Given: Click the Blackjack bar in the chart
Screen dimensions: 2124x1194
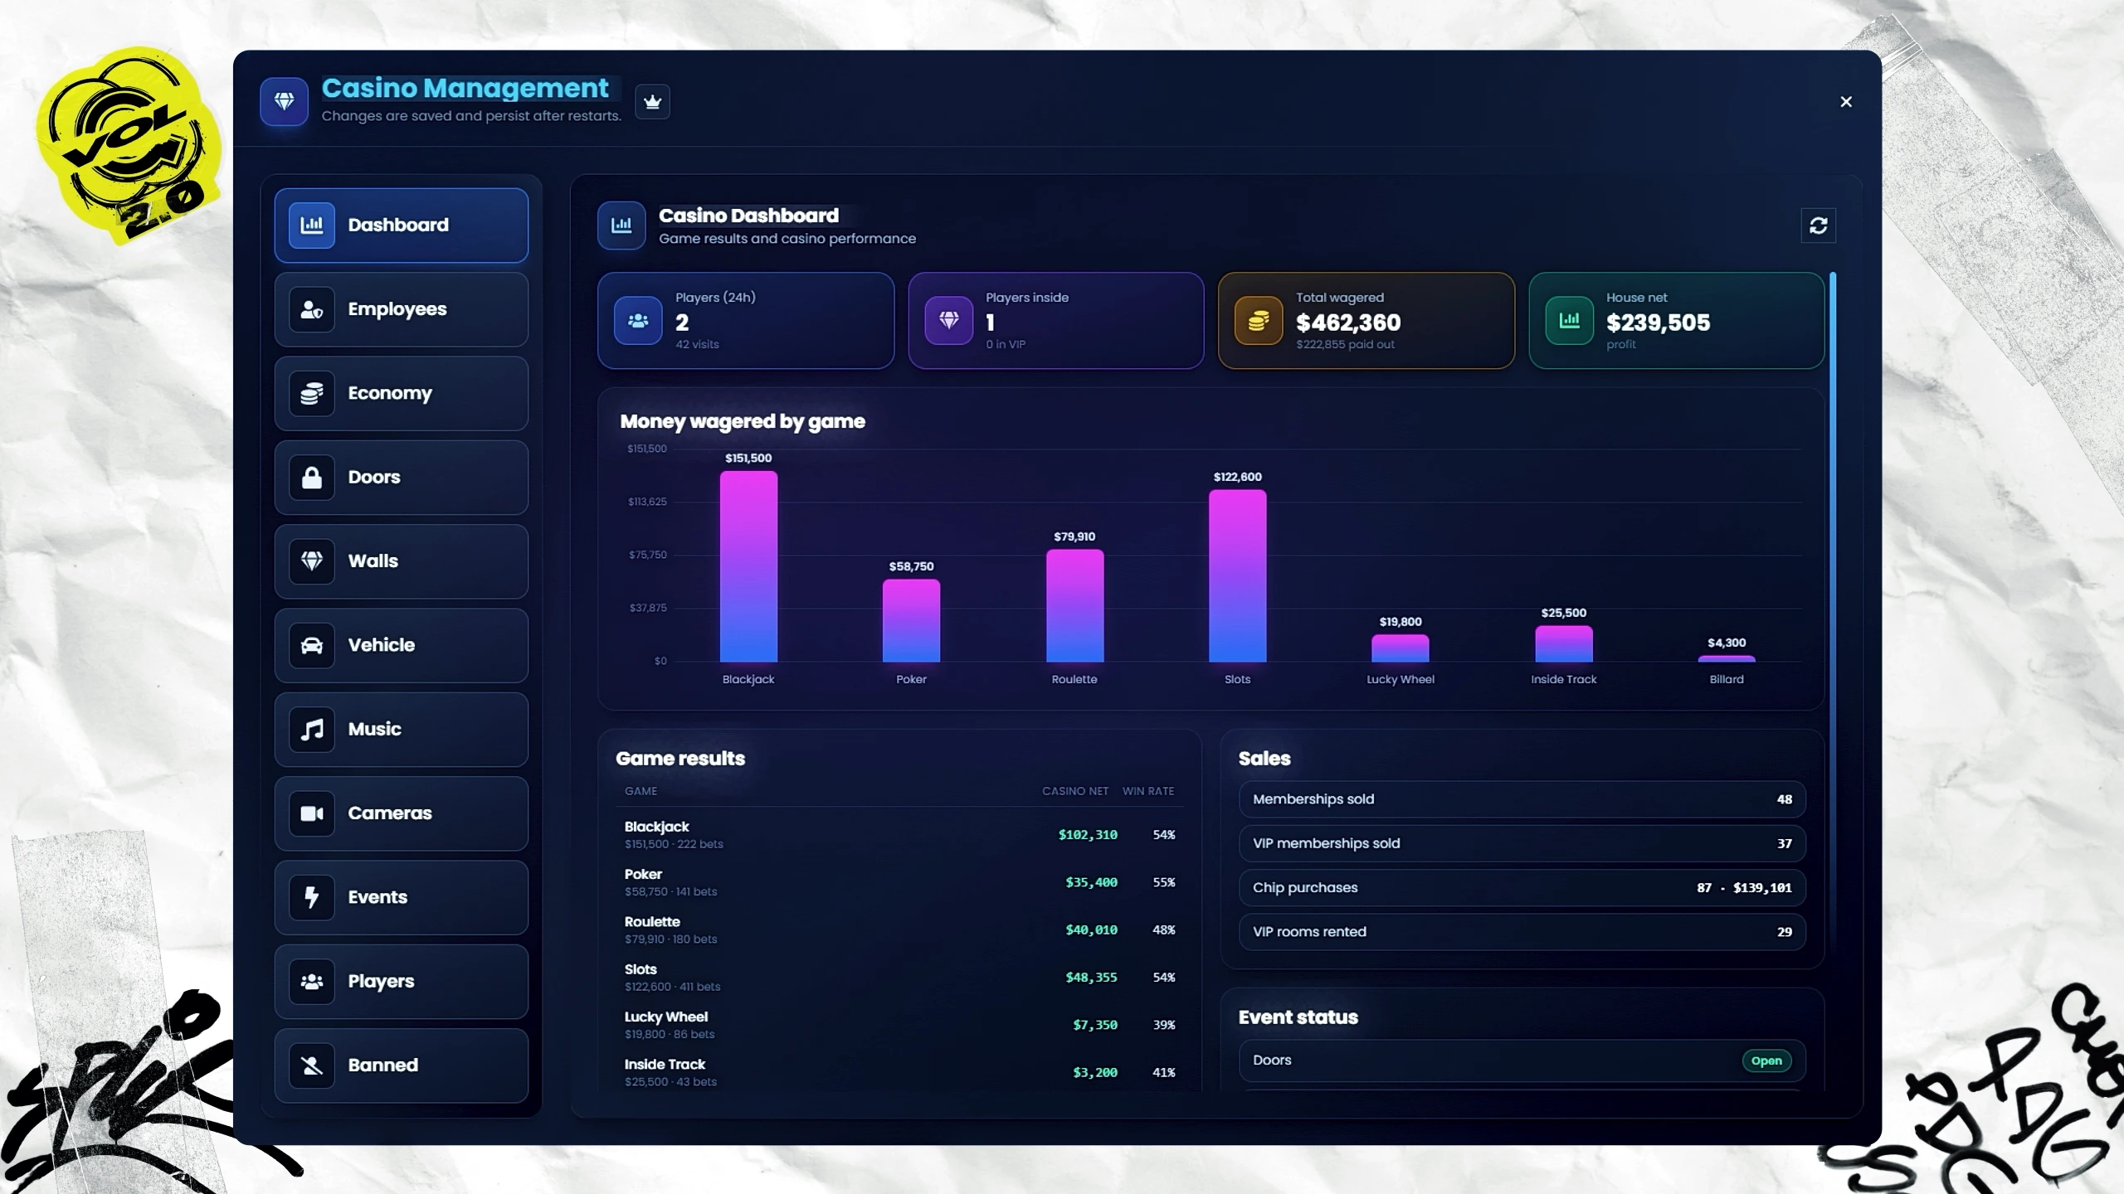Looking at the screenshot, I should click(x=748, y=566).
